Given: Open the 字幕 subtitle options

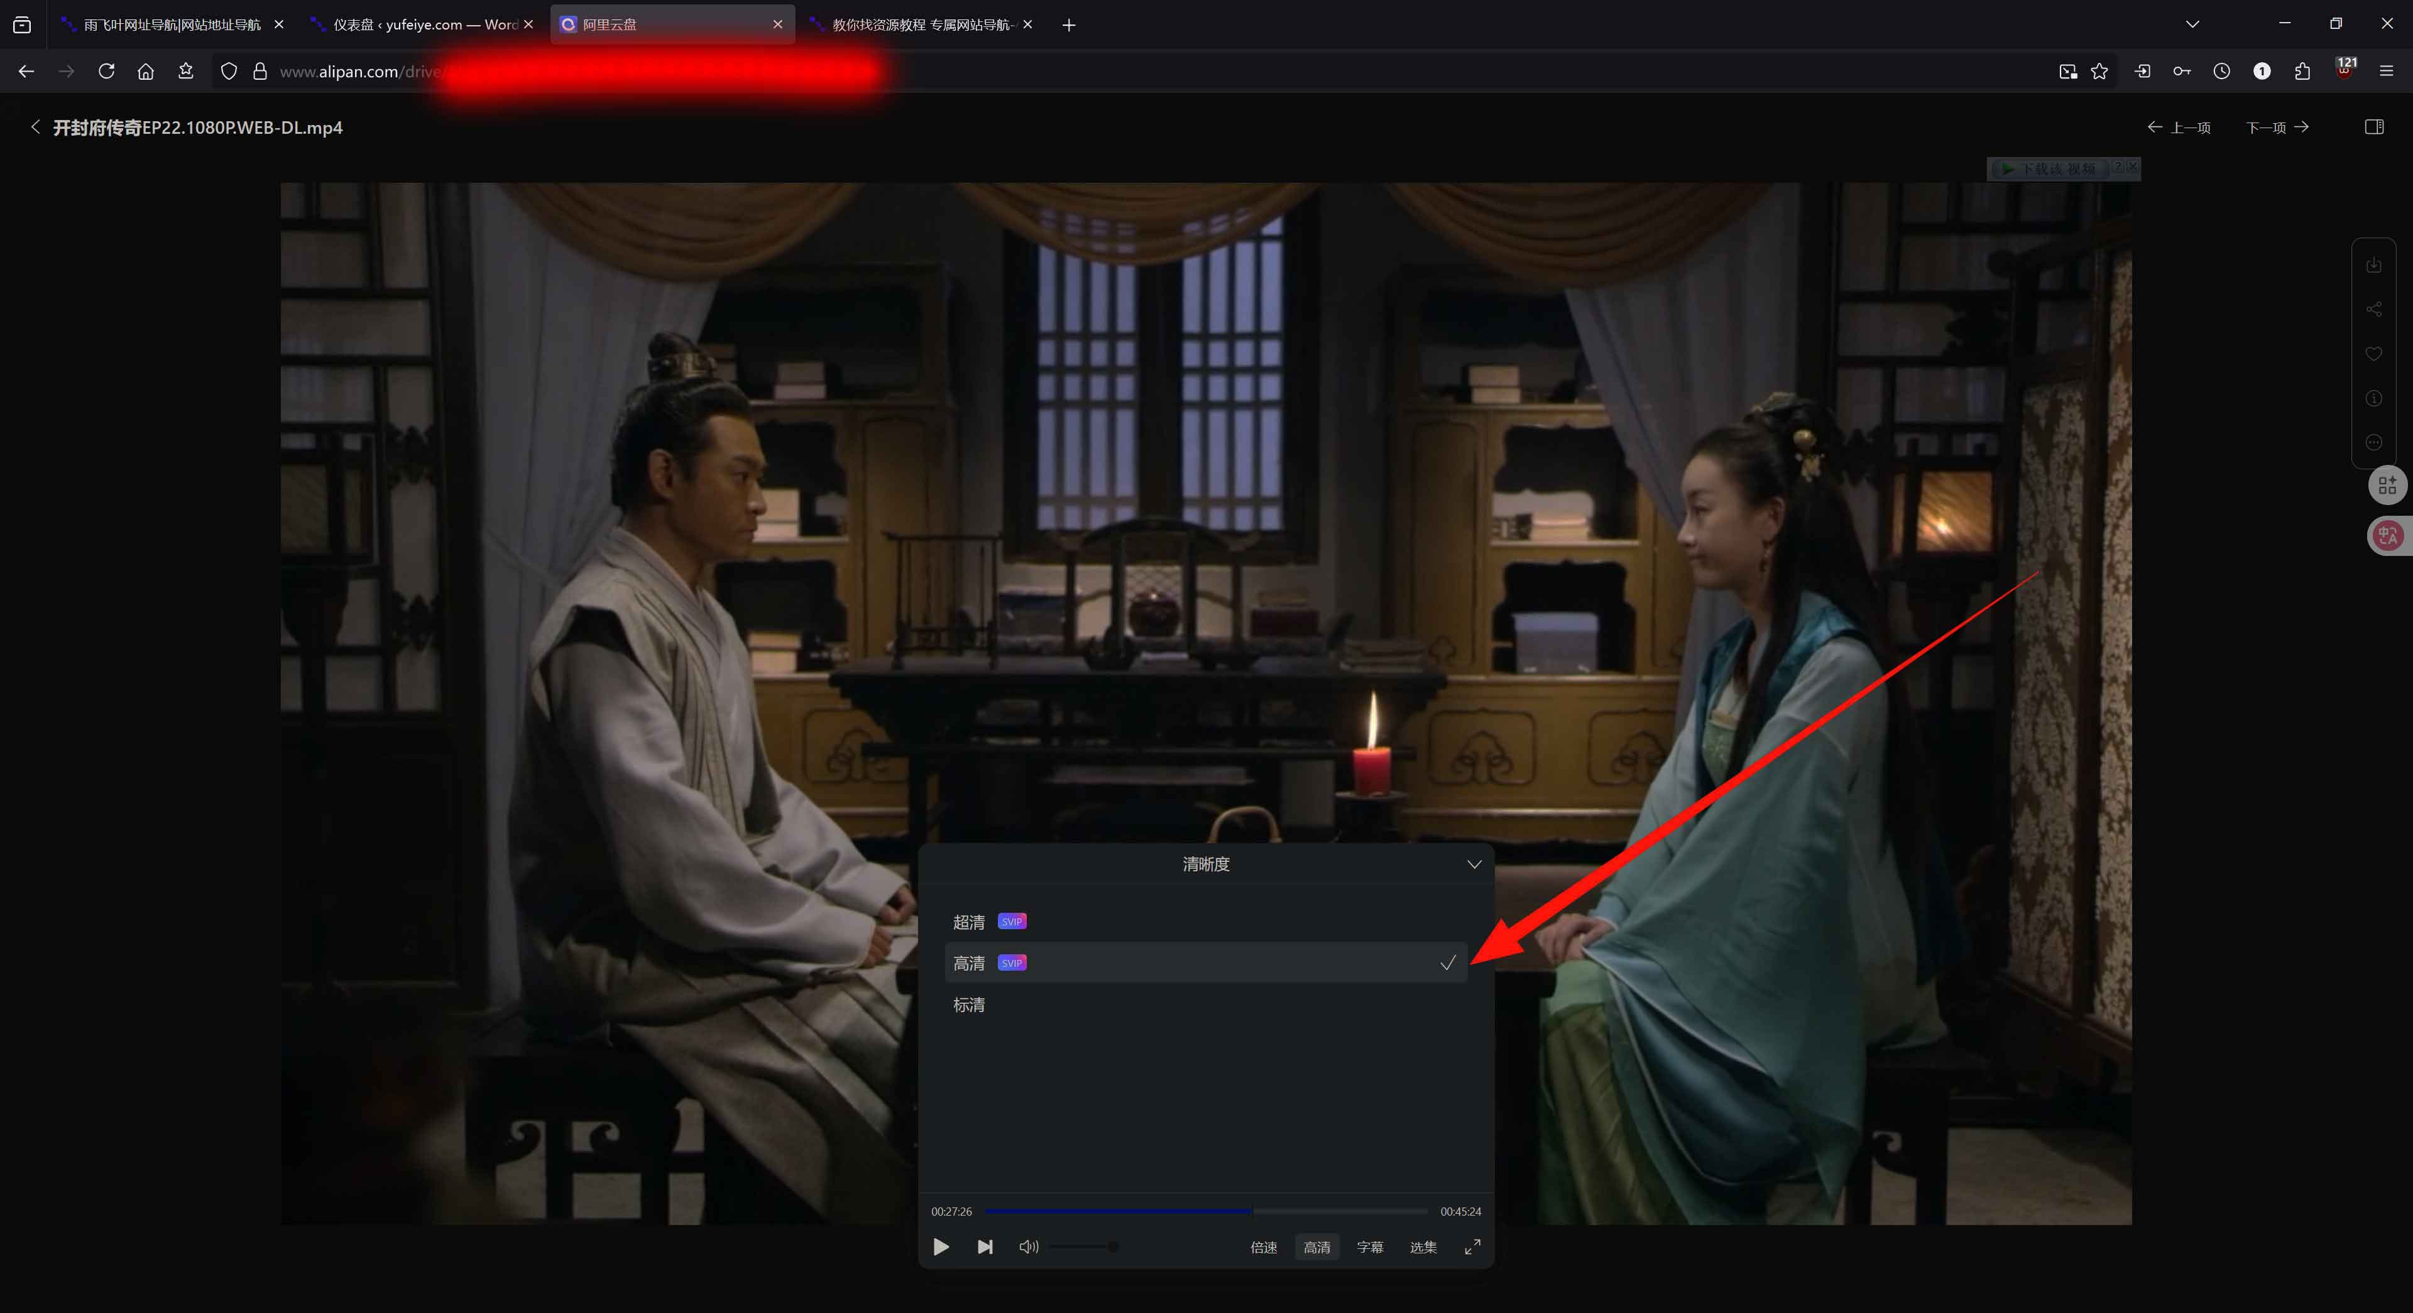Looking at the screenshot, I should tap(1369, 1248).
